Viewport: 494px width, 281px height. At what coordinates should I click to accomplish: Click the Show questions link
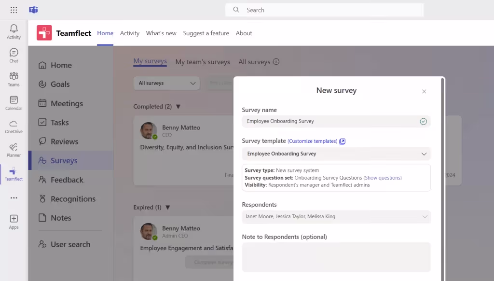[x=383, y=178]
